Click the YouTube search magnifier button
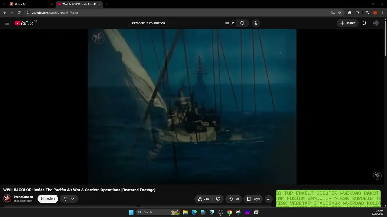 242,23
